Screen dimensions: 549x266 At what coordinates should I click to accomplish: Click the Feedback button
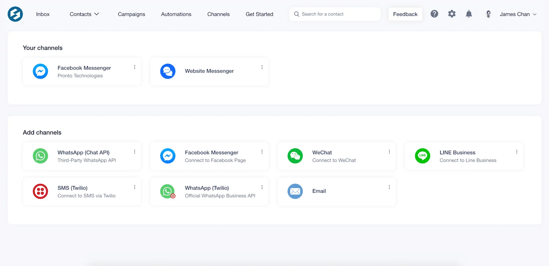[x=405, y=14]
